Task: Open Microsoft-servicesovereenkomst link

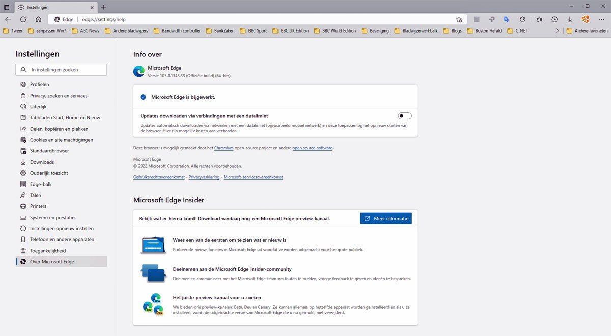Action: (253, 177)
